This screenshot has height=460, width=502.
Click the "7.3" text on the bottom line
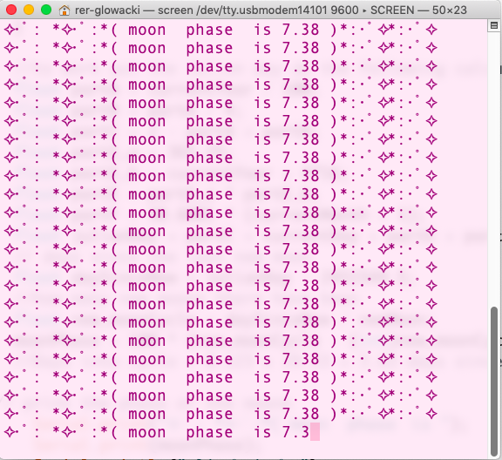pyautogui.click(x=295, y=432)
